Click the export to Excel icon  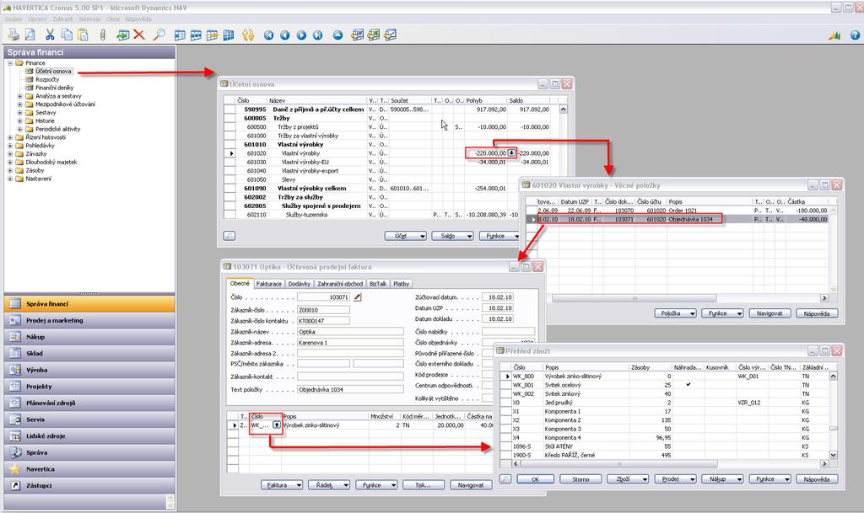(x=374, y=35)
